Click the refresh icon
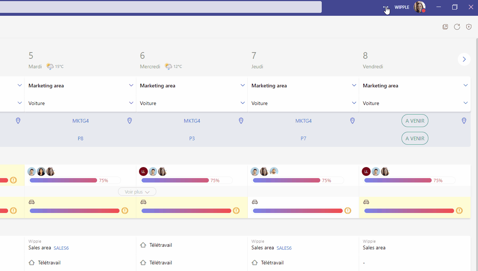The image size is (478, 271). pos(457,27)
